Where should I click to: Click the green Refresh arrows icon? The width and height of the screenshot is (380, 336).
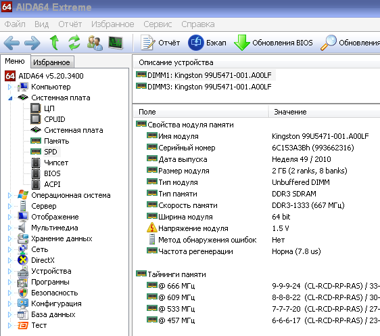point(74,43)
